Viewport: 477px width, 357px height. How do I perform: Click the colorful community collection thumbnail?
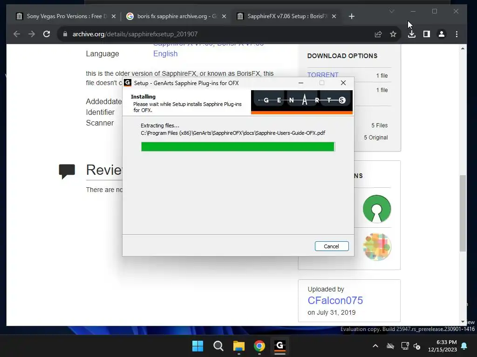coord(377,246)
